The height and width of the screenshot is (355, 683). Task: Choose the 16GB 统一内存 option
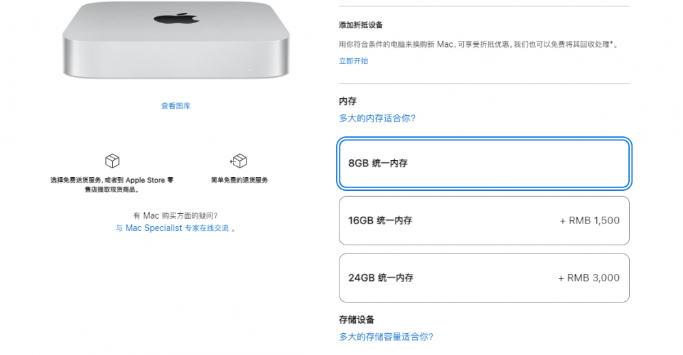pos(484,221)
